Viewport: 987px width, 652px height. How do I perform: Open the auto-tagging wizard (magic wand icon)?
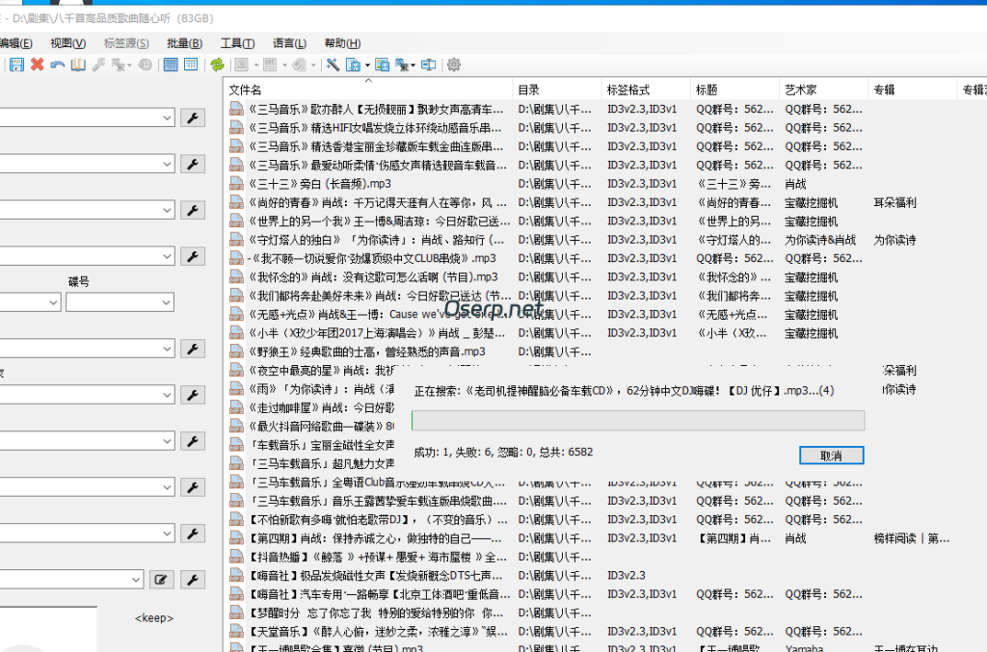[x=333, y=65]
